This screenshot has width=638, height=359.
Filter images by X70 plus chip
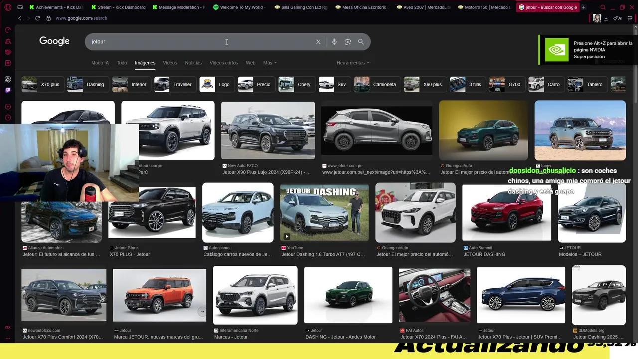click(x=42, y=84)
